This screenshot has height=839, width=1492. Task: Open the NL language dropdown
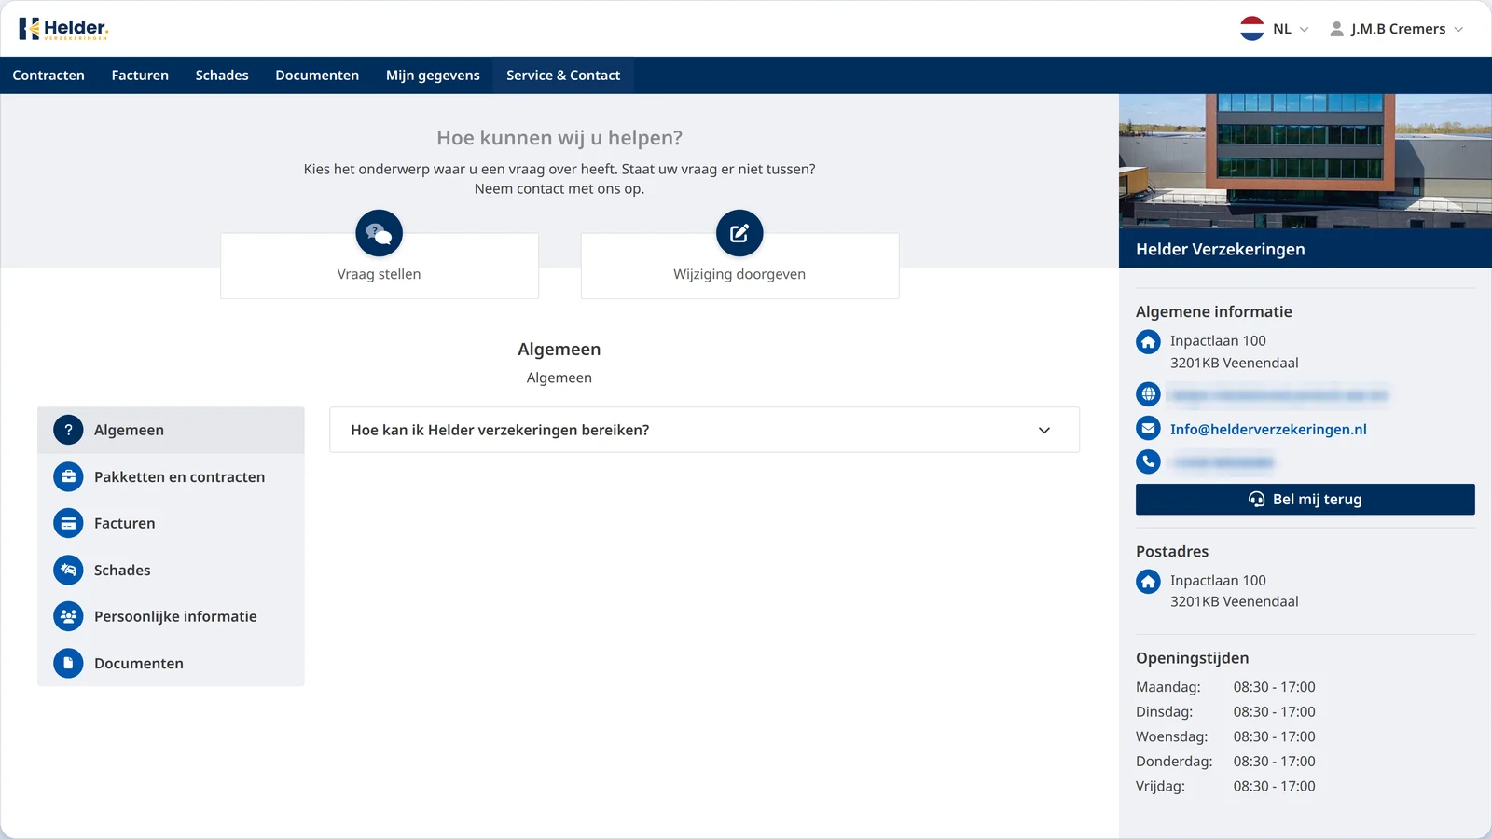1275,29
